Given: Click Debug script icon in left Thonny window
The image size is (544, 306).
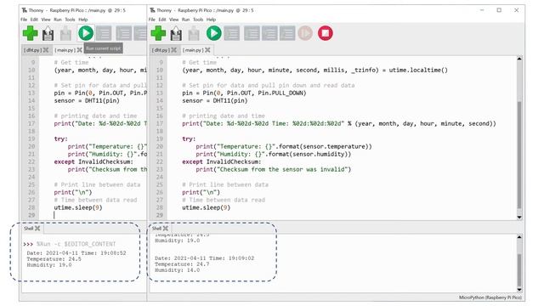Looking at the screenshot, I should (x=104, y=34).
